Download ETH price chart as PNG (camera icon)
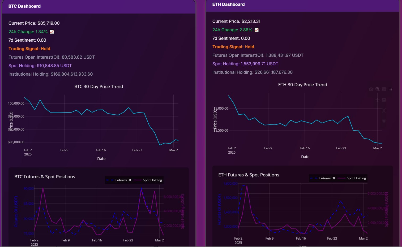 tap(371, 89)
